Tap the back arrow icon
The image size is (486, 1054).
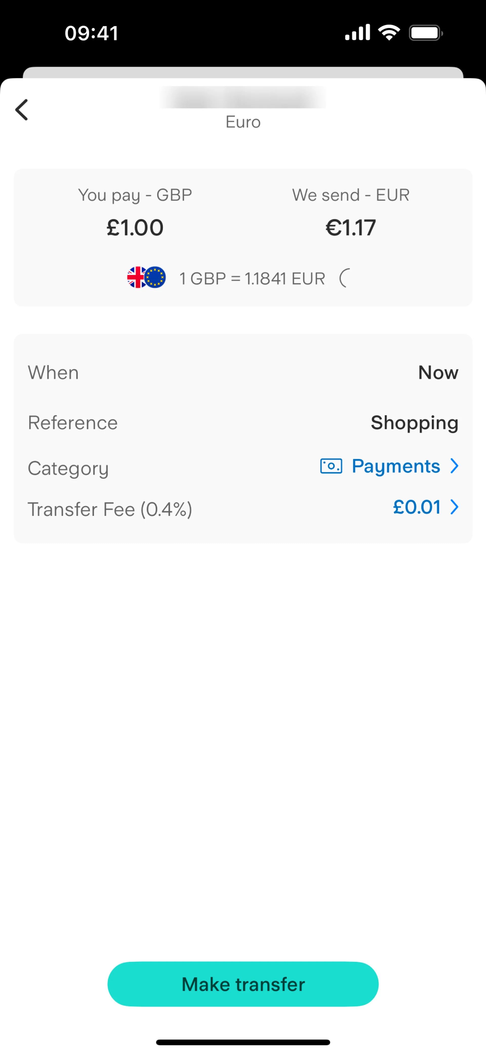(22, 110)
